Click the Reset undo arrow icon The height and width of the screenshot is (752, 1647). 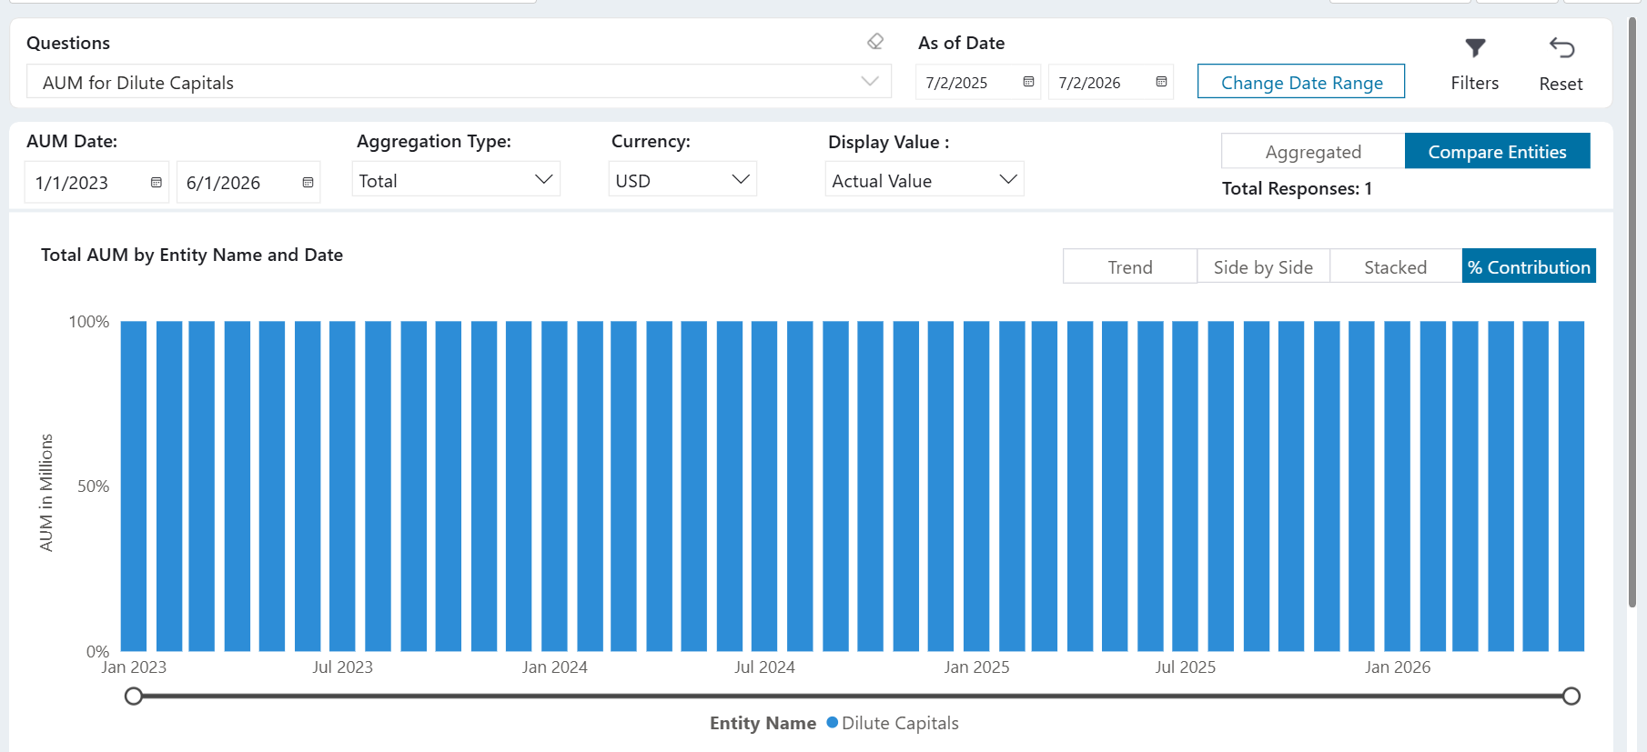click(x=1561, y=47)
